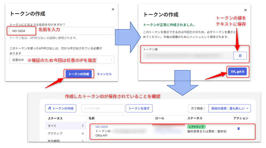Open the 任意のIP dropdown
The width and height of the screenshot is (266, 148).
tap(62, 60)
